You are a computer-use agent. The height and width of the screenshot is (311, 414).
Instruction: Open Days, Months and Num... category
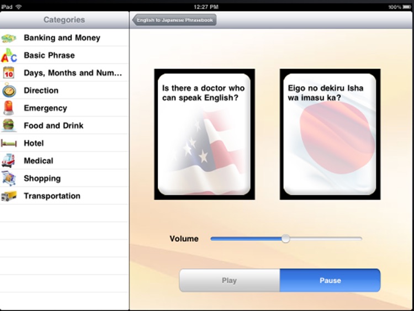point(65,73)
